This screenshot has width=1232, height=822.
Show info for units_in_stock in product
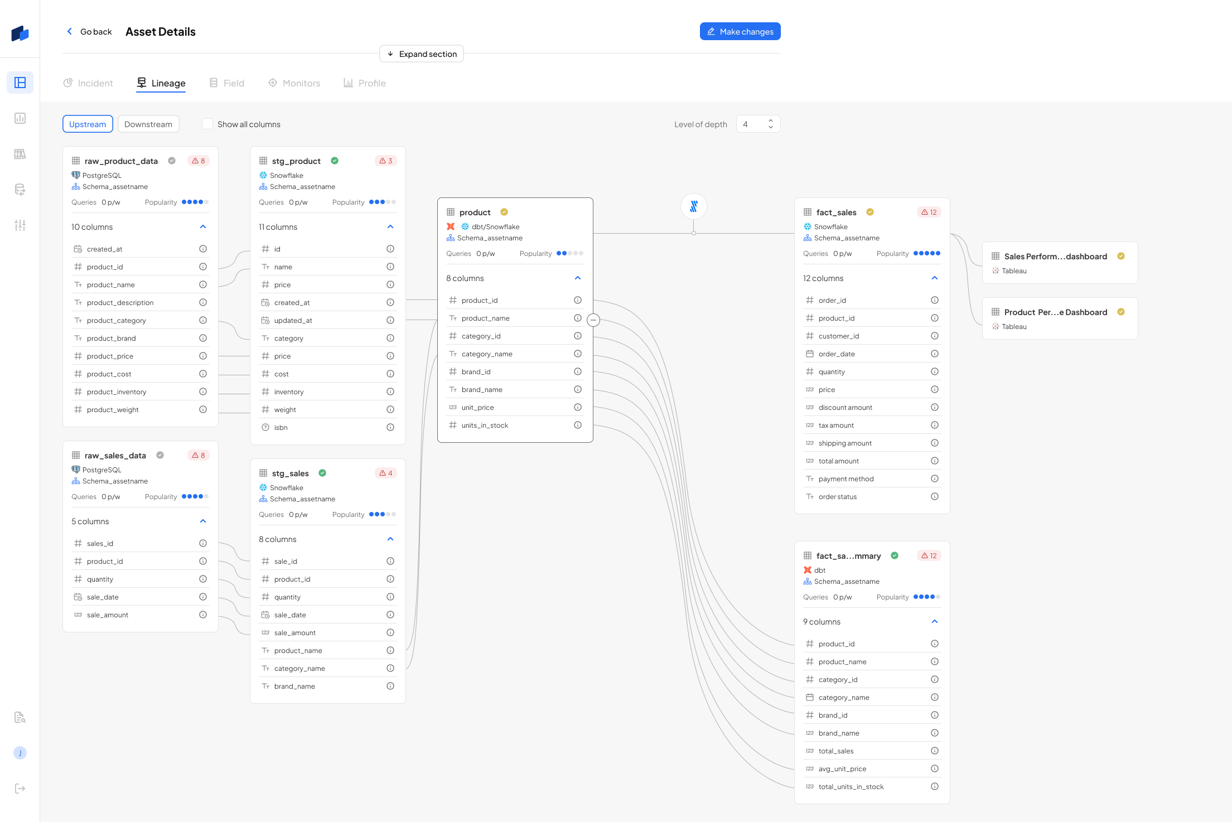(x=578, y=425)
